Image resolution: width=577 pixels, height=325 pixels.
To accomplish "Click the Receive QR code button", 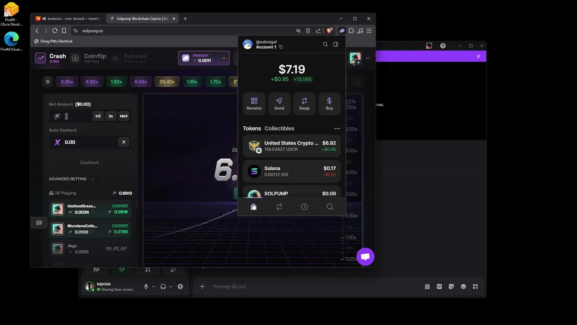I will 254,103.
